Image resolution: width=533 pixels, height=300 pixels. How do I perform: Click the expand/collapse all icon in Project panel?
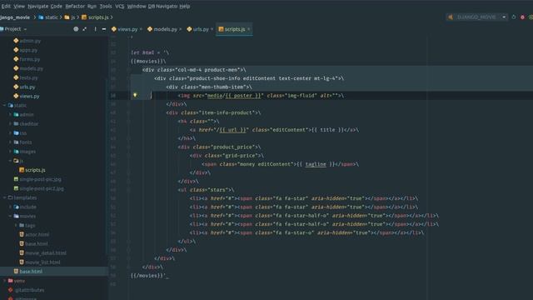pyautogui.click(x=85, y=29)
